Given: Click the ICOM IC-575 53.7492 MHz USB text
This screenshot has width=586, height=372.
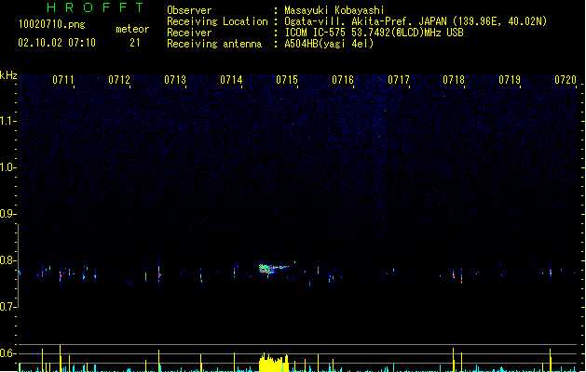Looking at the screenshot, I should (x=375, y=33).
